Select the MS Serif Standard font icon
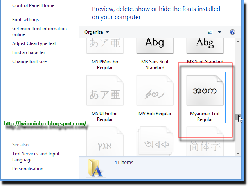Image resolution: width=248 pixels, height=186 pixels. point(205,46)
